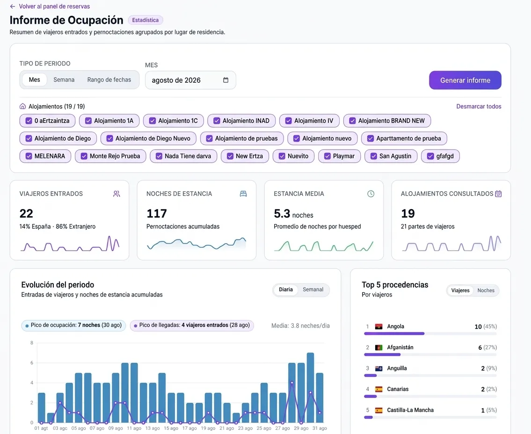Open the calendar picker icon in month field

[226, 80]
